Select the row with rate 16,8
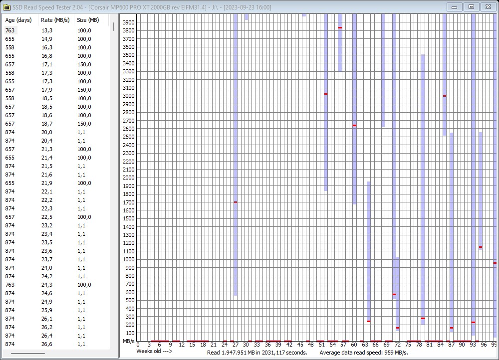Viewport: 499px width, 360px height. click(x=56, y=56)
